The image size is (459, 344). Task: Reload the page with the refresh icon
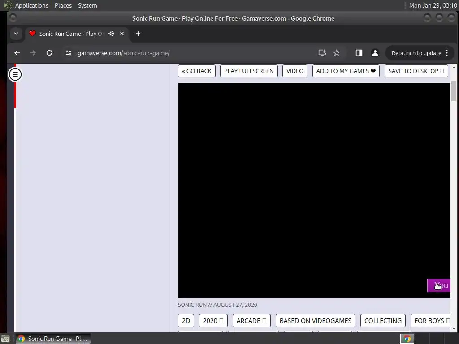[x=49, y=53]
